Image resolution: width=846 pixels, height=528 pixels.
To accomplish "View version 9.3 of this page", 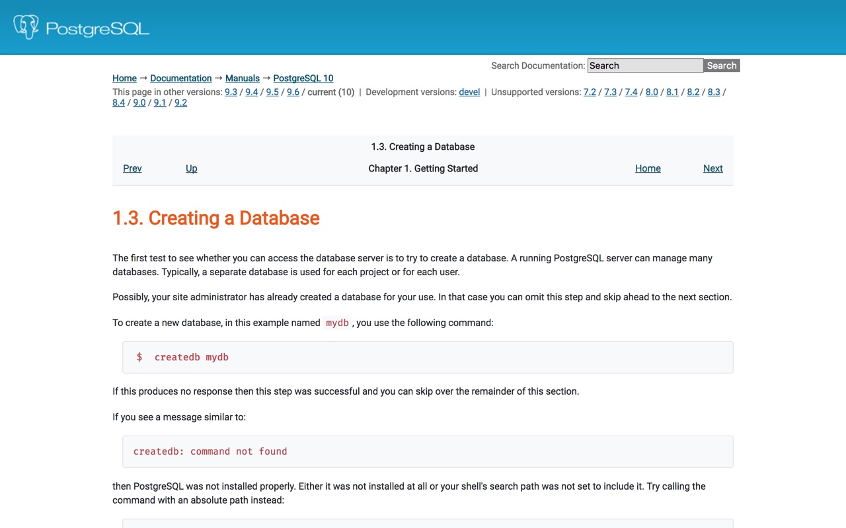I will 231,92.
